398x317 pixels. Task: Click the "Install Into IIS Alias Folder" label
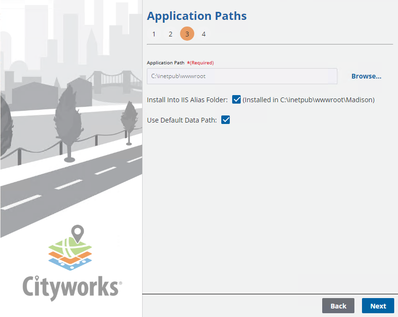click(187, 100)
